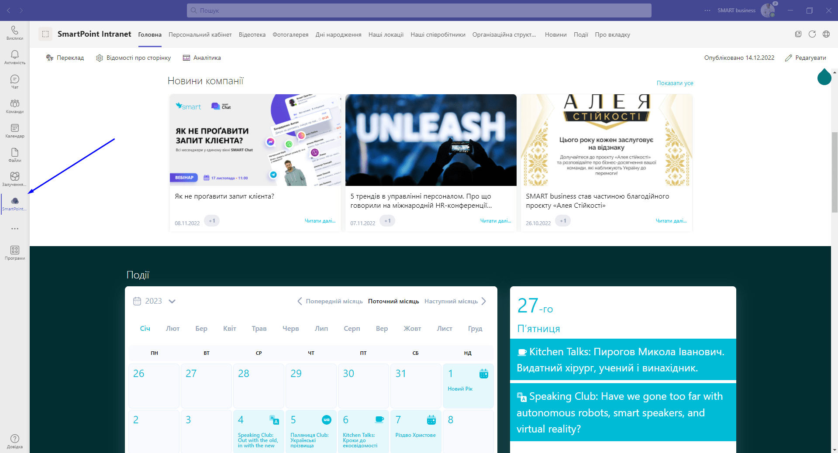Expand the 2023 year dropdown
This screenshot has width=838, height=453.
point(172,301)
